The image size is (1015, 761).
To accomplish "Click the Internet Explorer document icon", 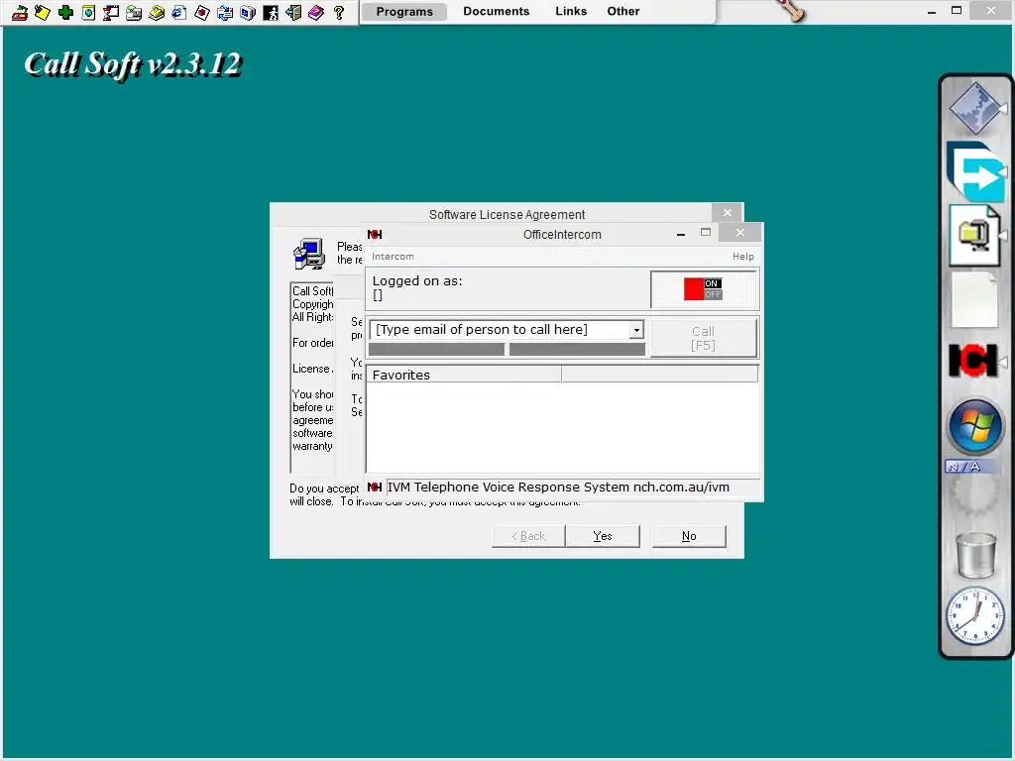I will click(x=179, y=12).
